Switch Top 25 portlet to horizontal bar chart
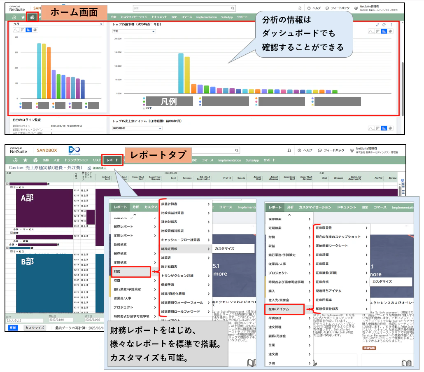Screen dimensions: 424x372 coord(378,31)
